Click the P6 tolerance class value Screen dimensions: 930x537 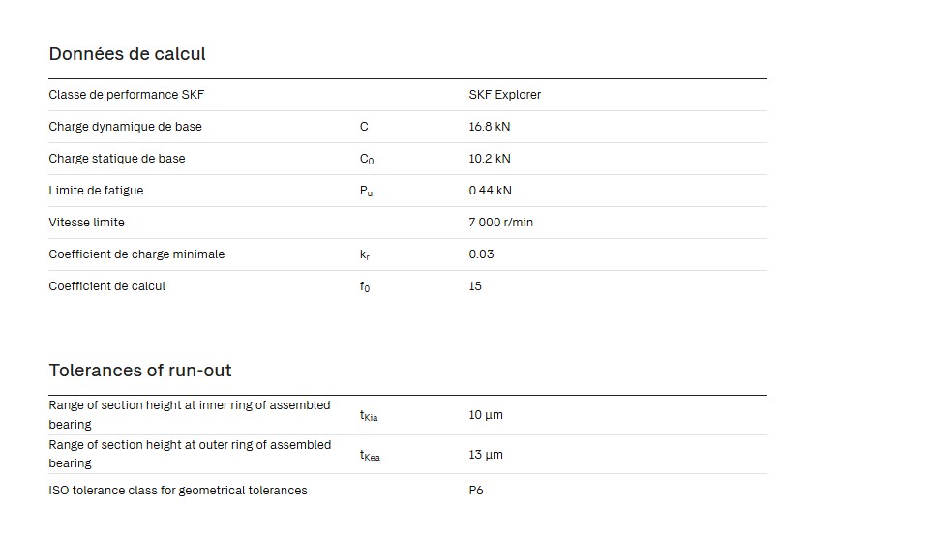click(x=476, y=491)
